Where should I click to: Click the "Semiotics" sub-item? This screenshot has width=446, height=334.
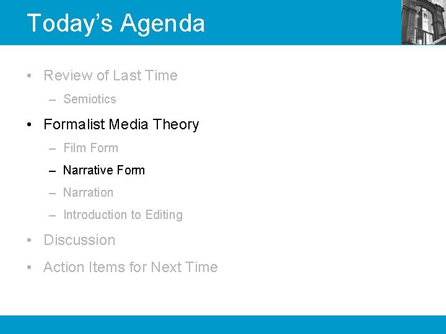90,99
